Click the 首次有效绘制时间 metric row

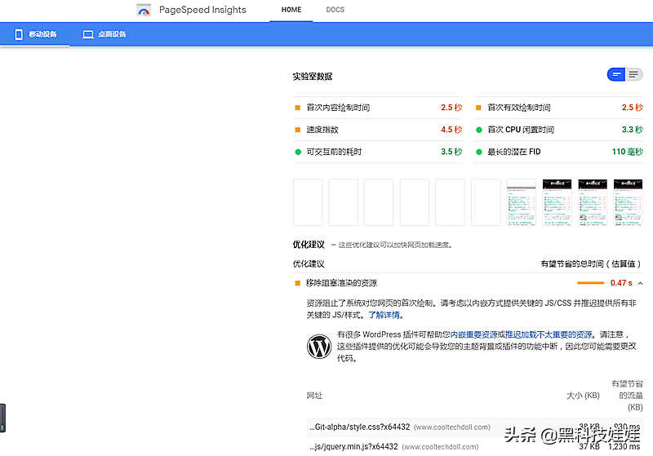(558, 108)
